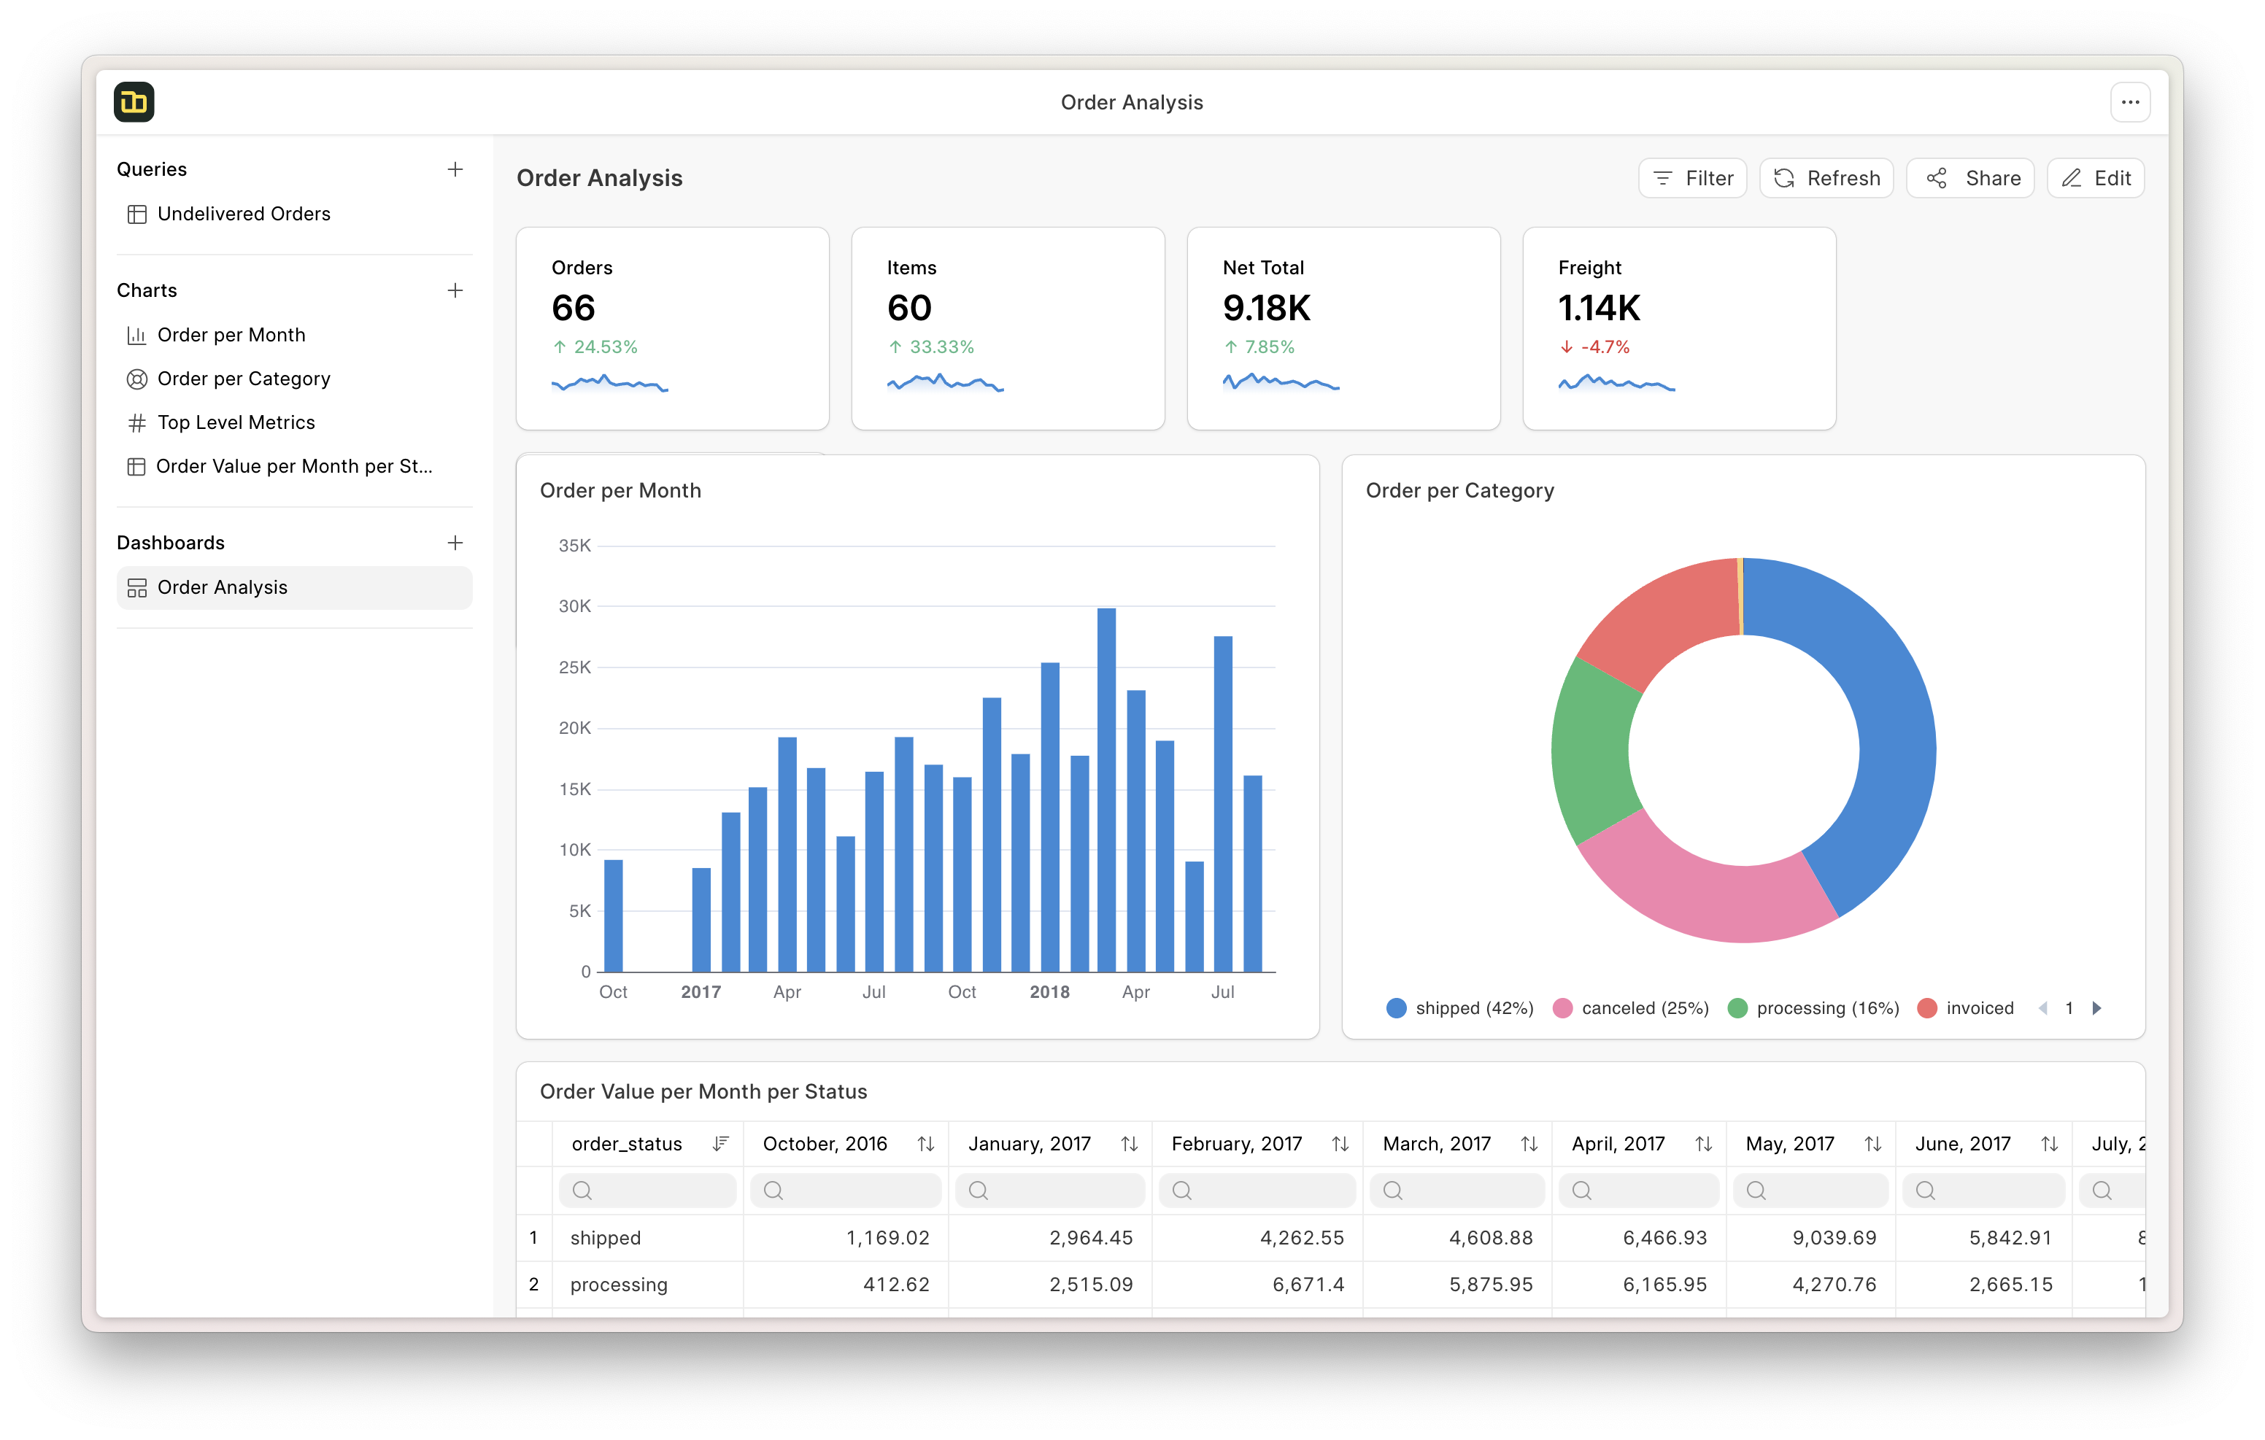The width and height of the screenshot is (2265, 1440).
Task: Toggle sort order for March, 2017
Action: (1529, 1144)
